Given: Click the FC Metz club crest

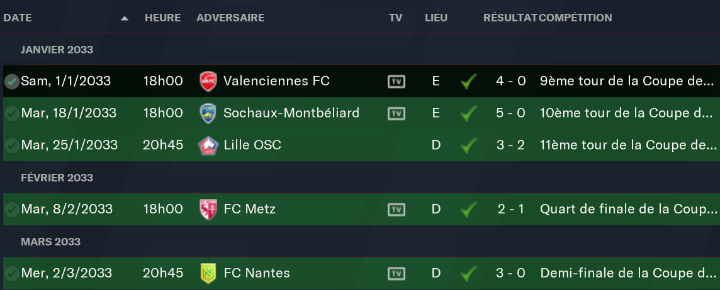Looking at the screenshot, I should coord(208,210).
